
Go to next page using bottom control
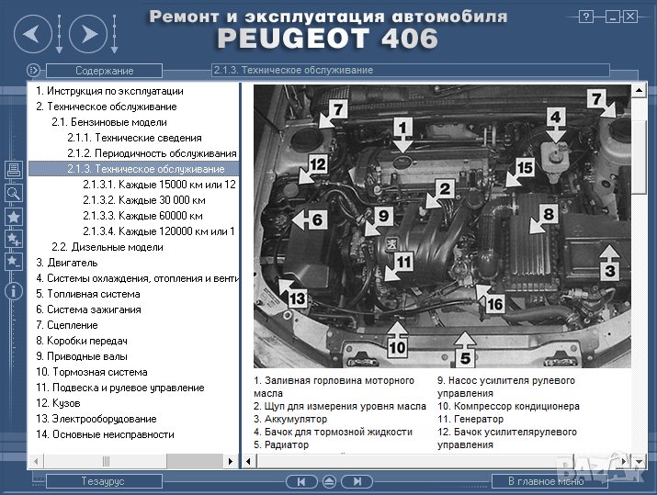tap(356, 481)
